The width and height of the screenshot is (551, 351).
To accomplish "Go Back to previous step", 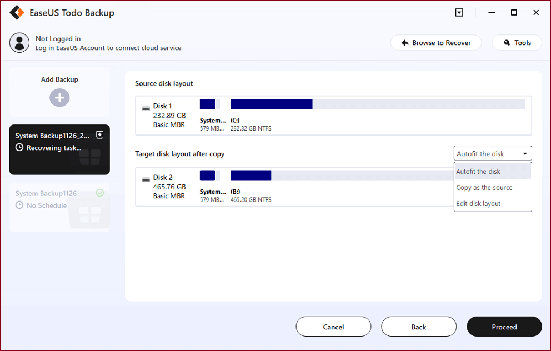I will click(419, 327).
